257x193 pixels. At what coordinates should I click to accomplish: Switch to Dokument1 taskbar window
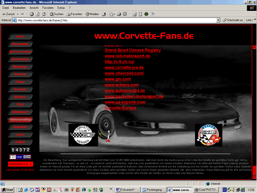coord(128,190)
